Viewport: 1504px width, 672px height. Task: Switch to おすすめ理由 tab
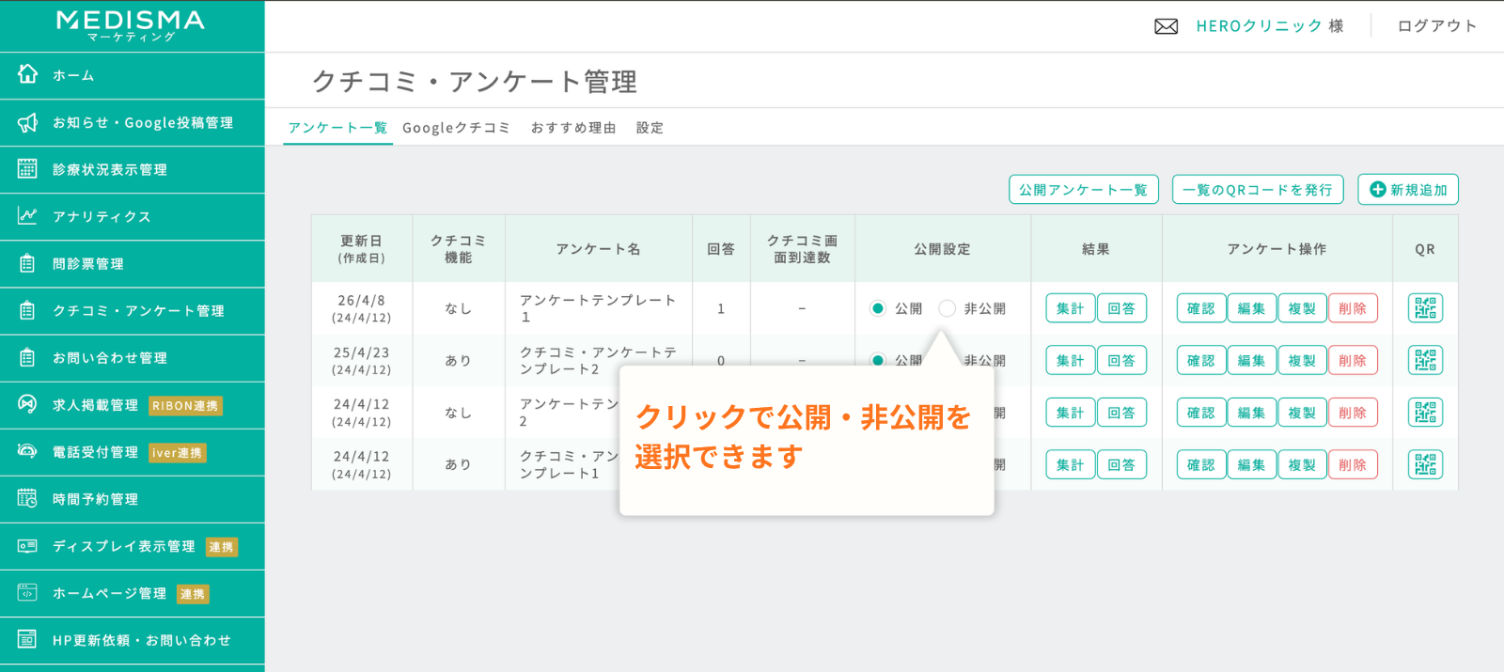click(573, 128)
